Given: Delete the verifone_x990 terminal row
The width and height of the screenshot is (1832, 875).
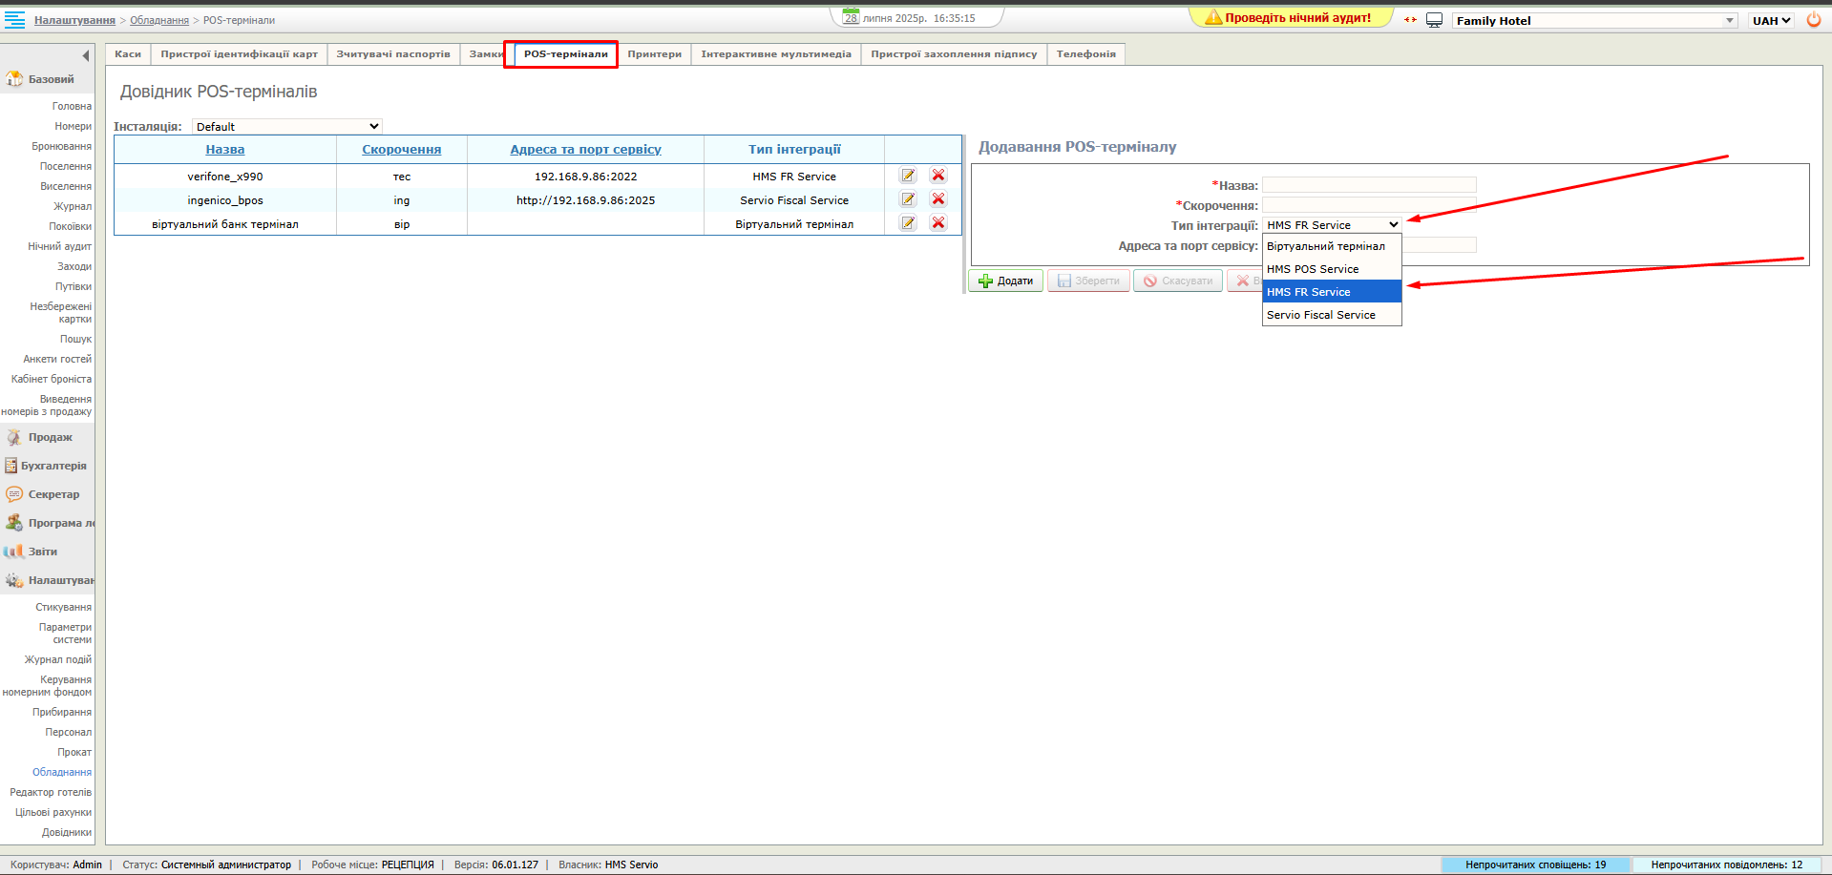Looking at the screenshot, I should click(938, 176).
